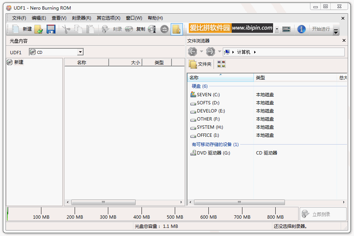Image resolution: width=354 pixels, height=236 pixels.
Task: Open an existing compilation via folder icon
Action: tap(39, 29)
